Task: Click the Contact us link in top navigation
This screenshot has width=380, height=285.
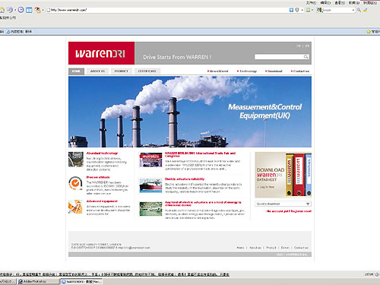Action: [x=301, y=71]
